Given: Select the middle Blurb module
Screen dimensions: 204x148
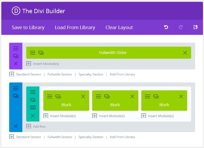Looking at the screenshot, I should pos(115,105).
